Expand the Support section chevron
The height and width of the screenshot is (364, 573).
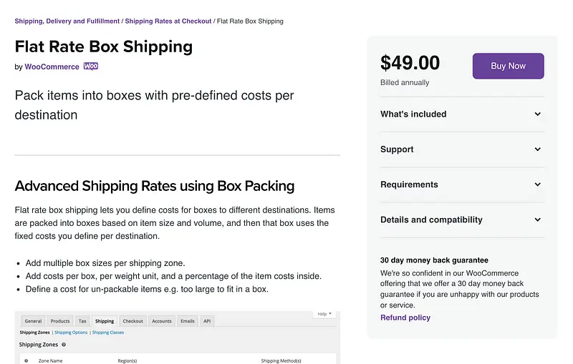pos(538,149)
